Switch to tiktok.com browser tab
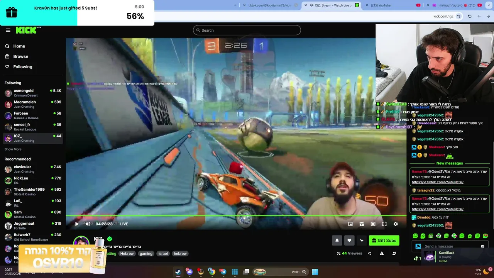The height and width of the screenshot is (278, 494). coord(269,5)
